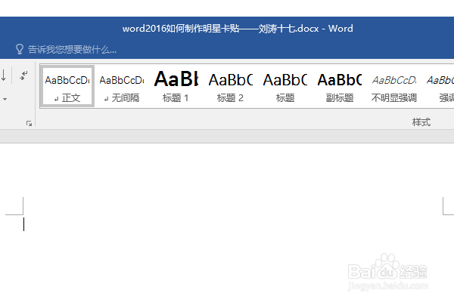
Task: Click in the document body at the cursor
Action: [23, 224]
